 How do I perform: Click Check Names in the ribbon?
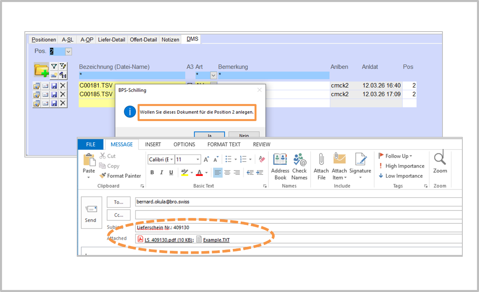click(300, 166)
